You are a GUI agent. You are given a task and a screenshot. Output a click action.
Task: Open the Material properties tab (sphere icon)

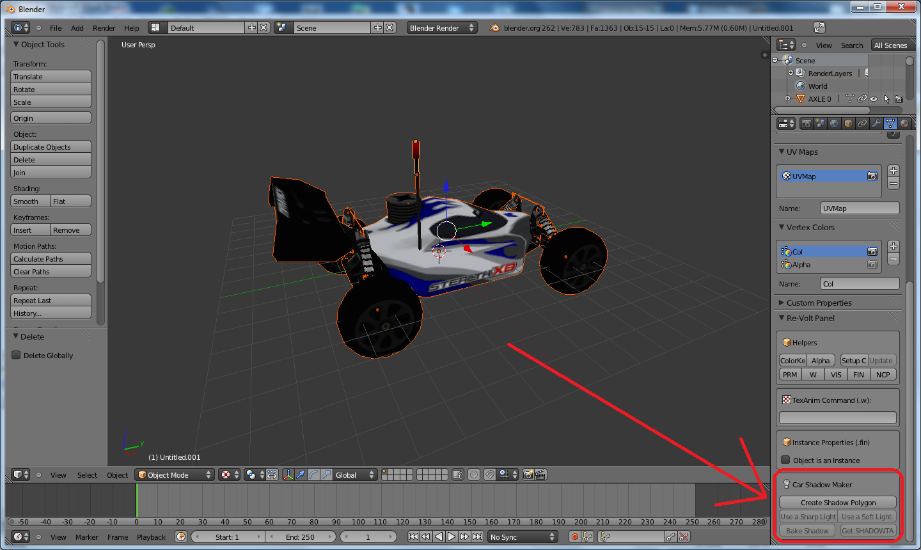pos(904,123)
